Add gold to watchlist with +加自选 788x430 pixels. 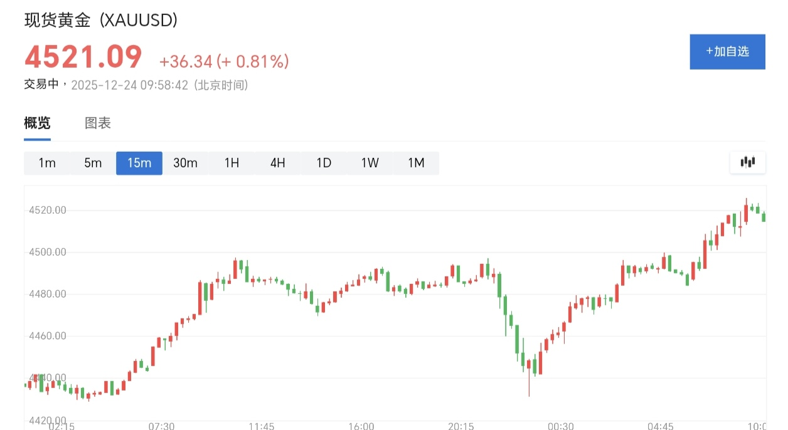pos(727,51)
